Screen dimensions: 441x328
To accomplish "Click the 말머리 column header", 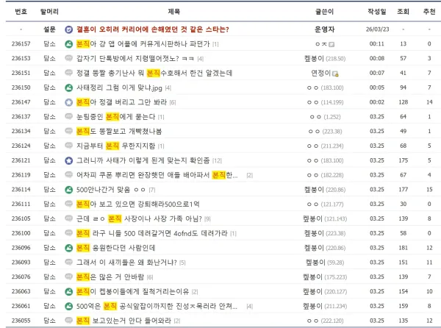I will click(49, 12).
